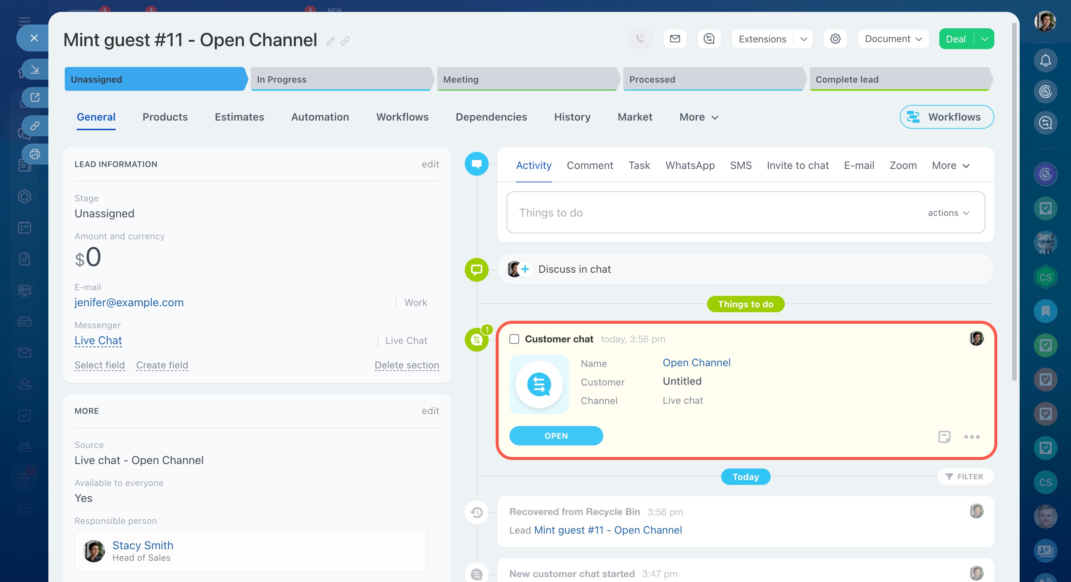Open three-dots menu in Customer chat card

tap(972, 436)
